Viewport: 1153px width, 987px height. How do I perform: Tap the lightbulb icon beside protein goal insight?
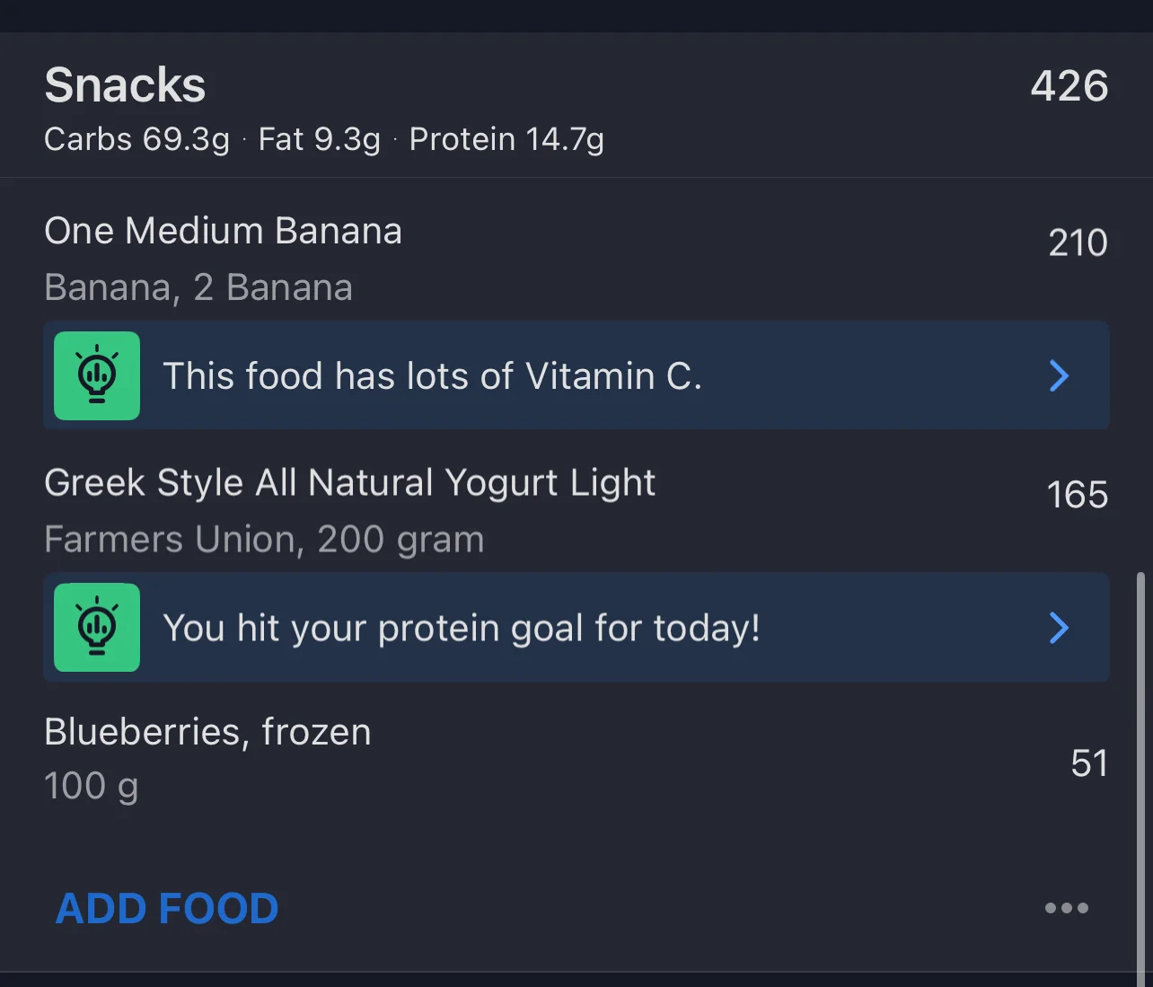[97, 627]
